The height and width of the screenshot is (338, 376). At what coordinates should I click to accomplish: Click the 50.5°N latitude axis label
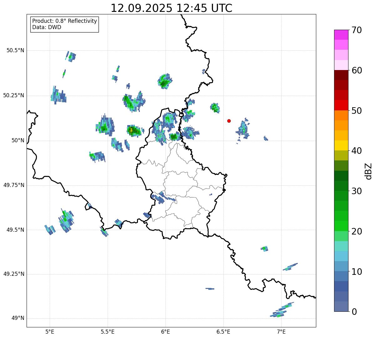pos(15,50)
